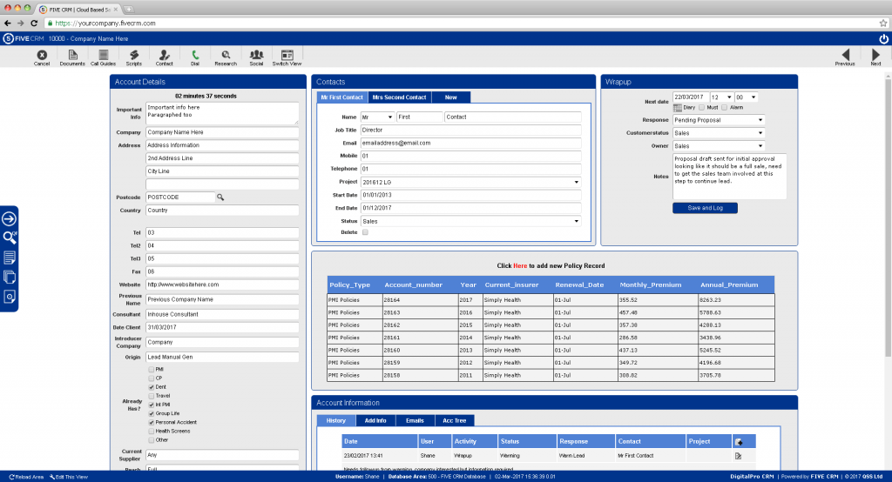Click the sidebar document with circle icon
The height and width of the screenshot is (482, 892).
(x=10, y=297)
